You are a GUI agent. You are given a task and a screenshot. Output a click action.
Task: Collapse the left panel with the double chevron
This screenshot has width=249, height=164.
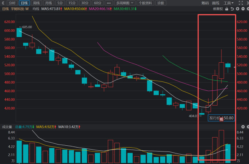[3, 3]
